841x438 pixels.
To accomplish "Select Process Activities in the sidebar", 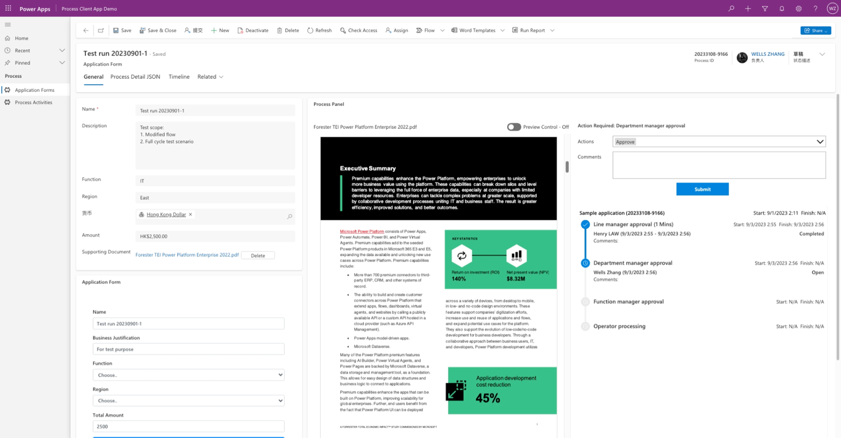I will (34, 102).
